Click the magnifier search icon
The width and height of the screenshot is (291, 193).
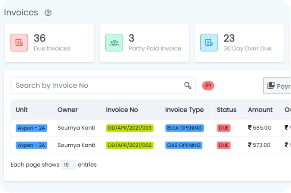click(188, 86)
